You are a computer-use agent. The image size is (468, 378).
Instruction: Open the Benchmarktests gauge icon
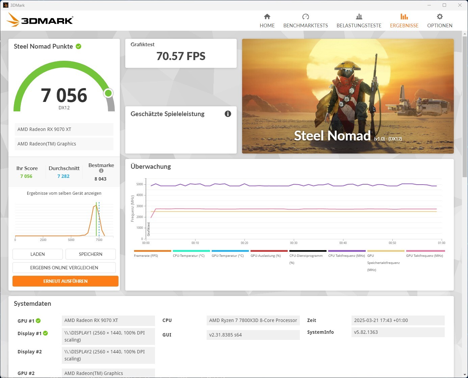306,17
